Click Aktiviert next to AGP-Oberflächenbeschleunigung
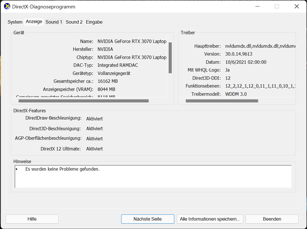Screen dimensions: 307x229 (94, 139)
